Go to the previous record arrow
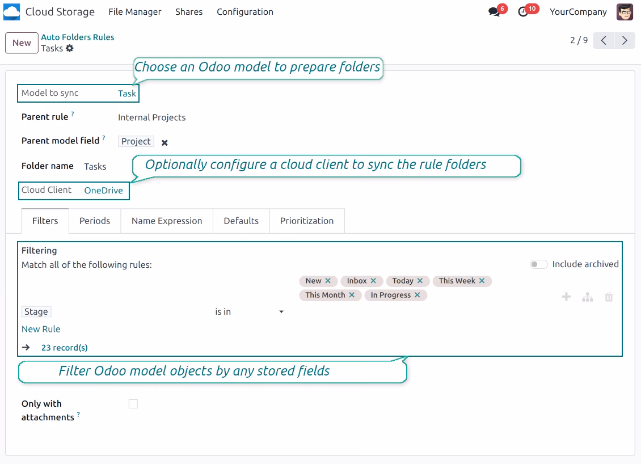 click(604, 40)
